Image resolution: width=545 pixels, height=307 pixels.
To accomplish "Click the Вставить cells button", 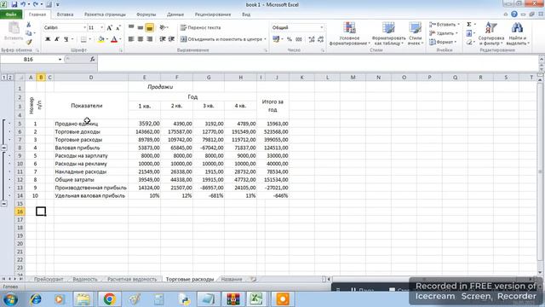I will coord(444,25).
